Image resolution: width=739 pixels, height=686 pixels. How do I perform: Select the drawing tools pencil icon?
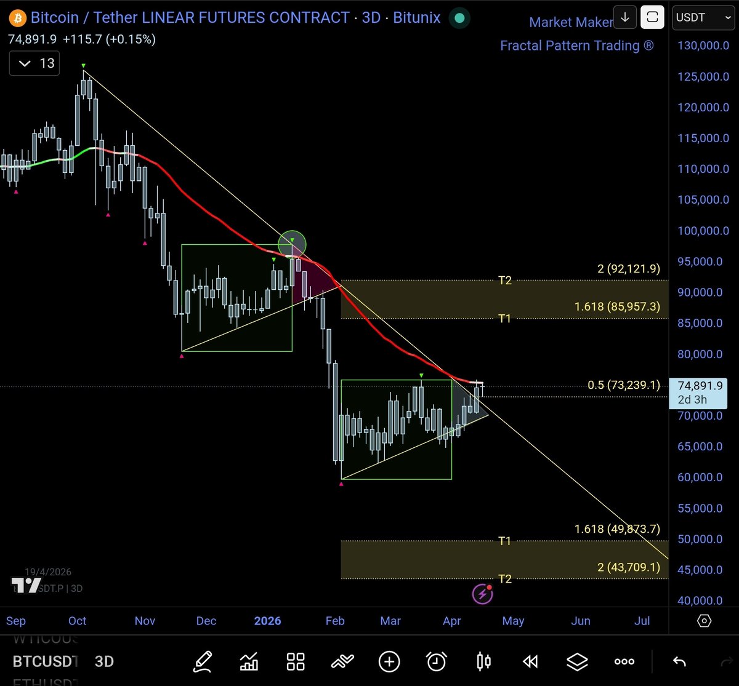tap(203, 661)
